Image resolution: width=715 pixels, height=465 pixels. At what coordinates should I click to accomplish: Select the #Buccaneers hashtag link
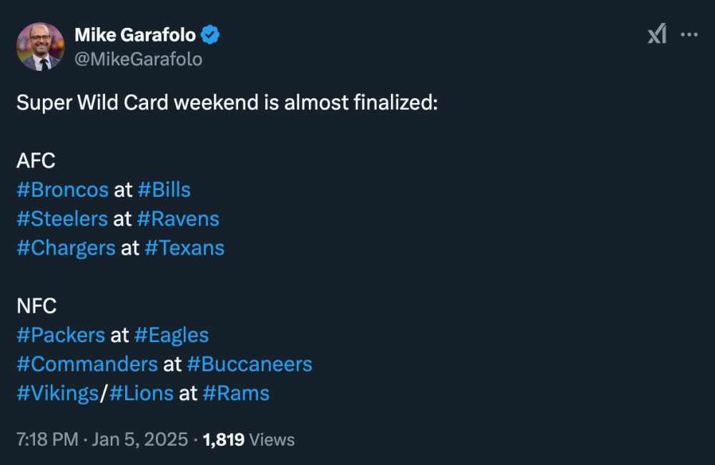pos(250,364)
